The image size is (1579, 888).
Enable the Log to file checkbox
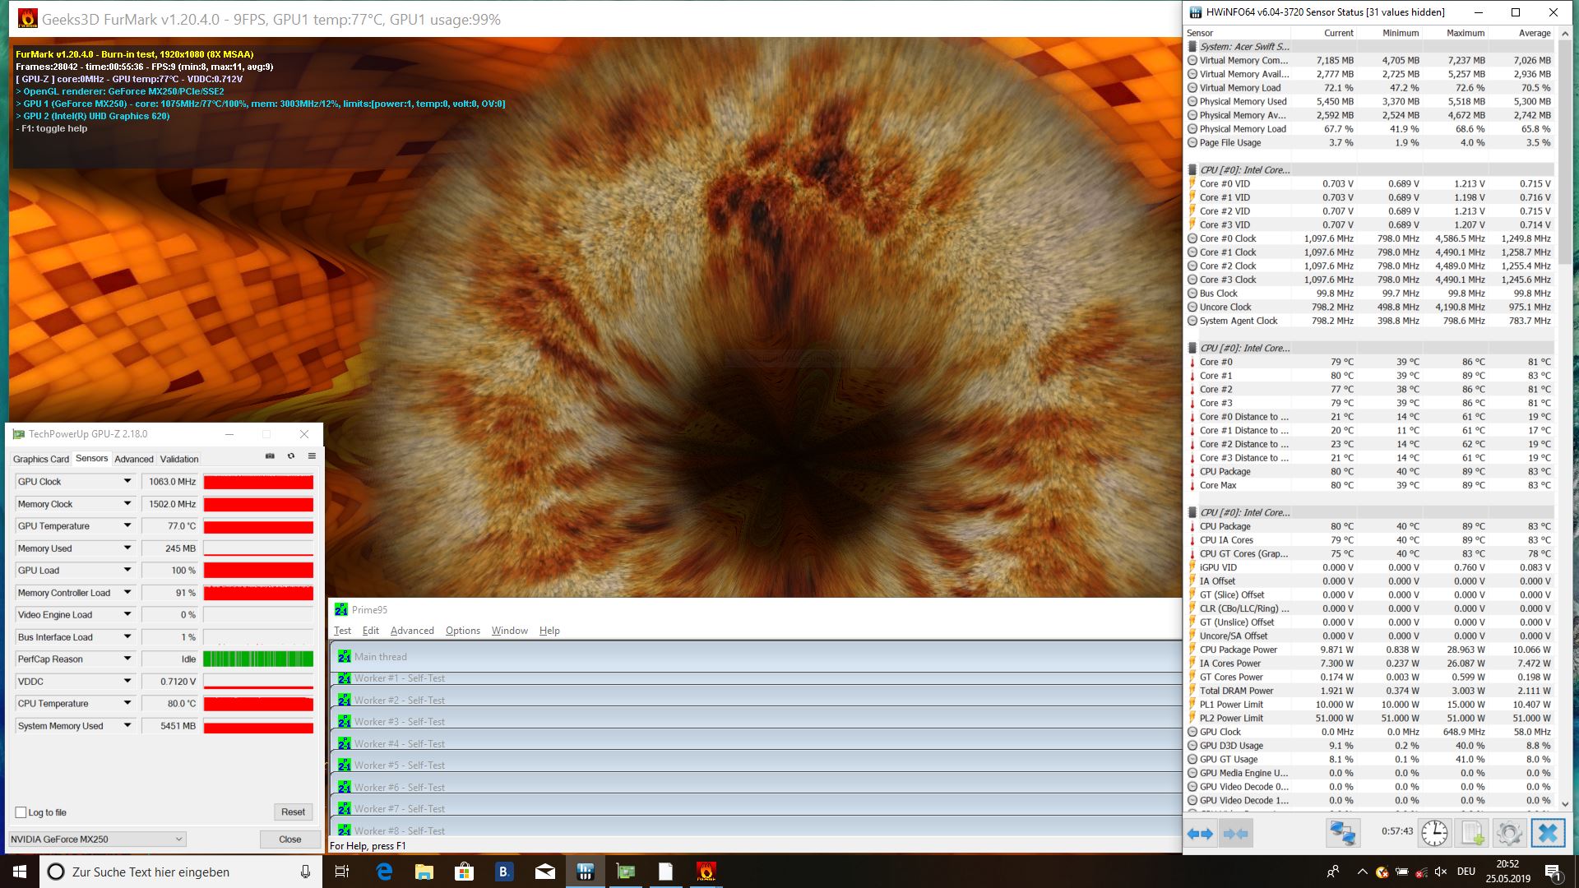click(x=21, y=812)
